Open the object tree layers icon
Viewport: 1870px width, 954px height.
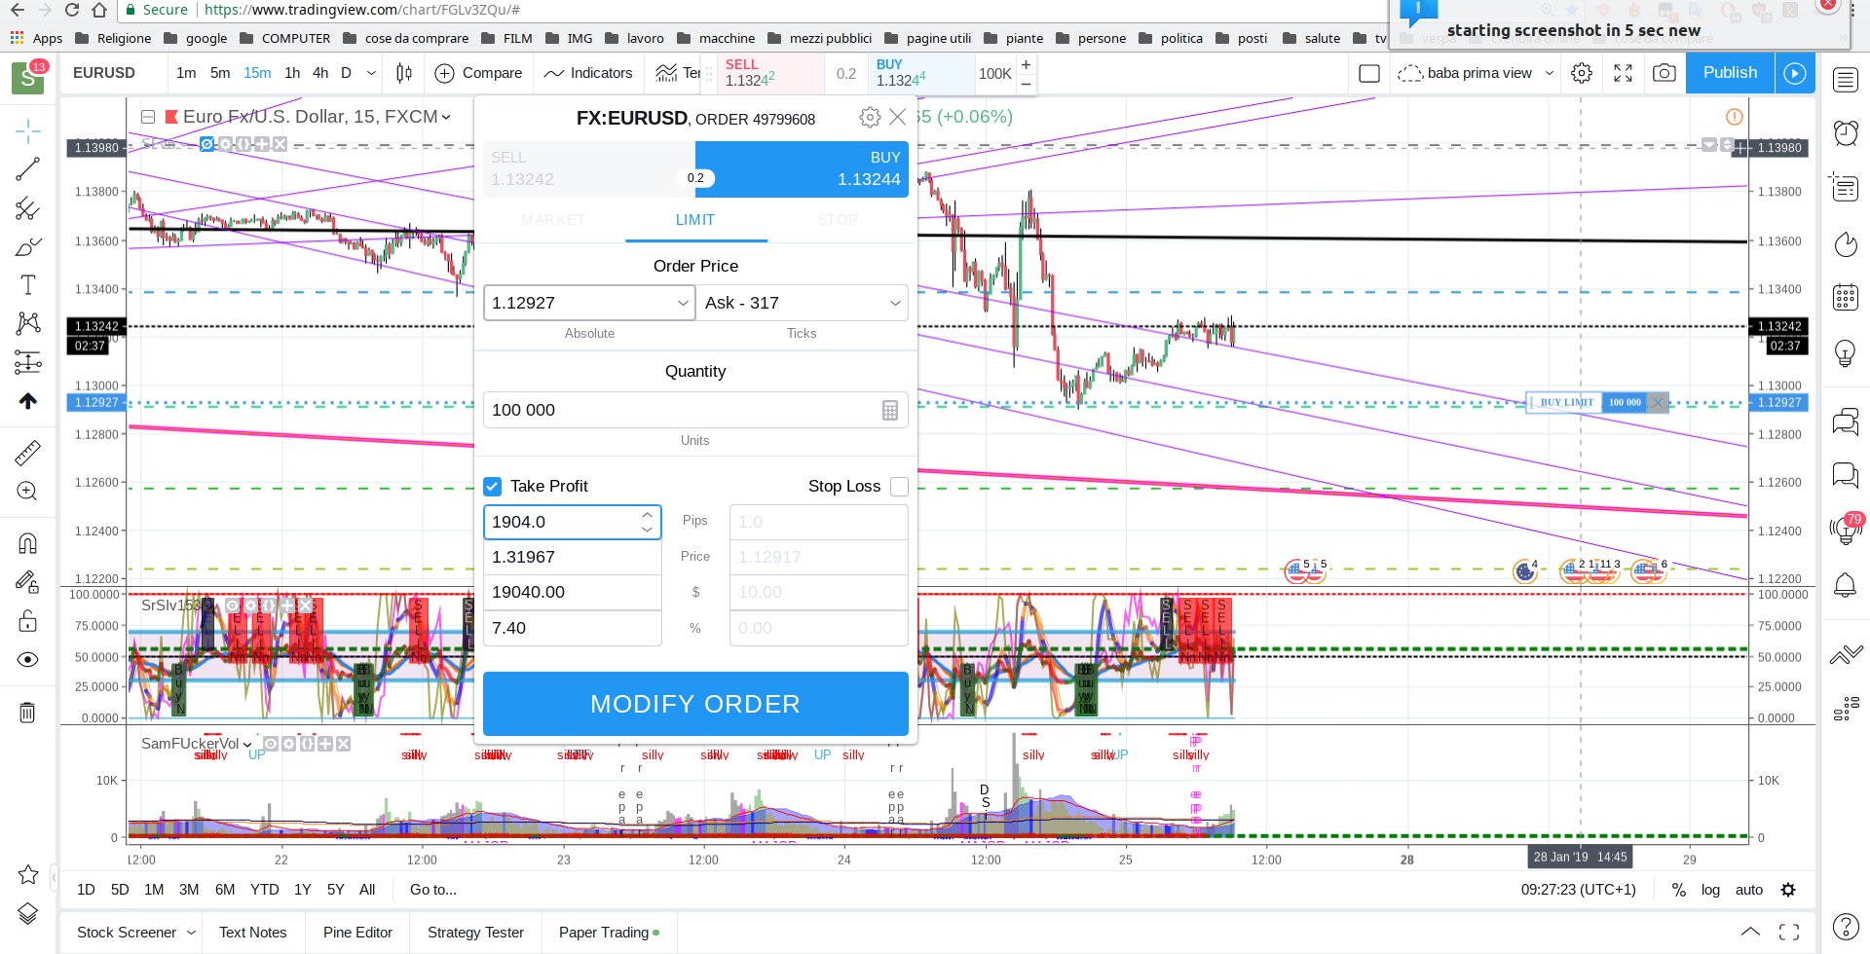(x=27, y=913)
